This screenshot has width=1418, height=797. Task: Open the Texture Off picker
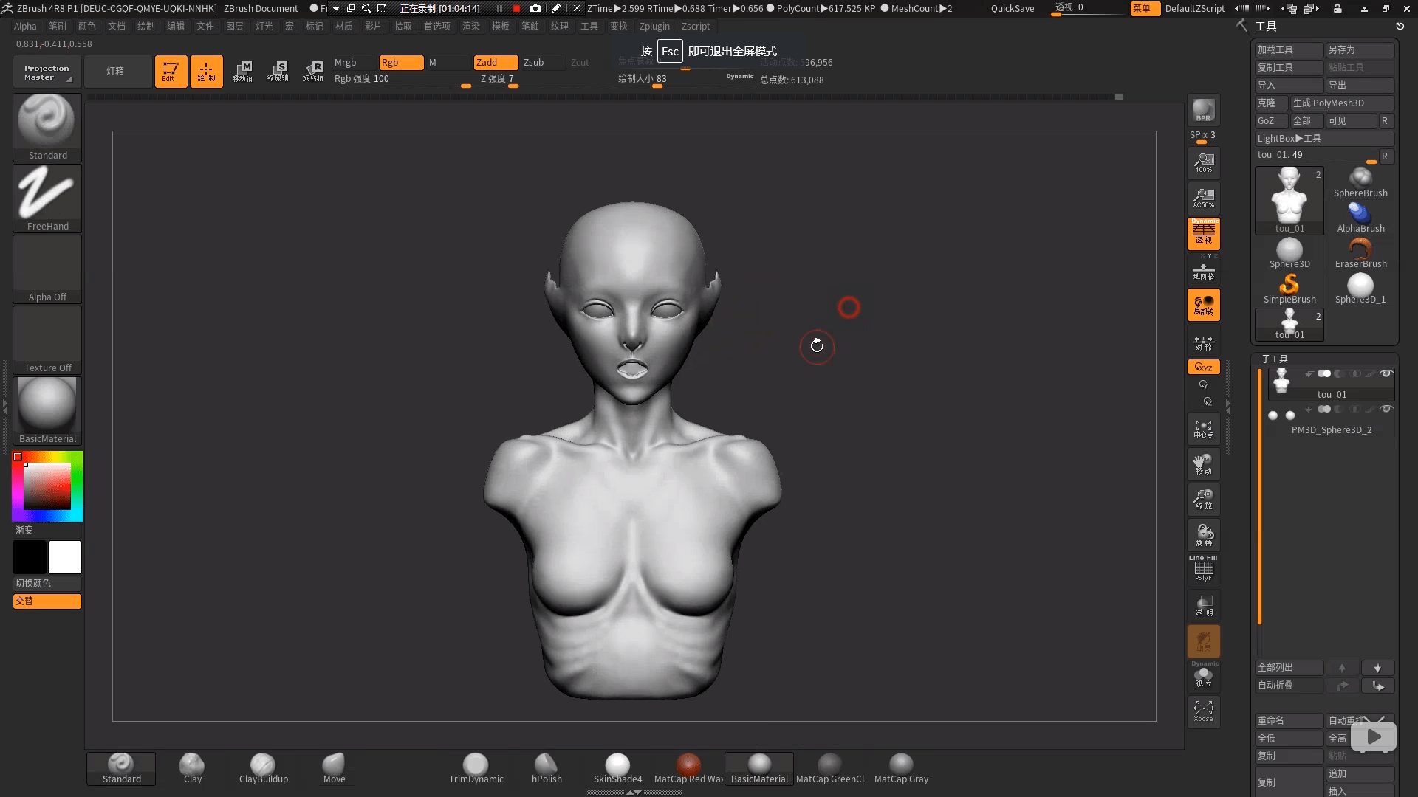(47, 339)
